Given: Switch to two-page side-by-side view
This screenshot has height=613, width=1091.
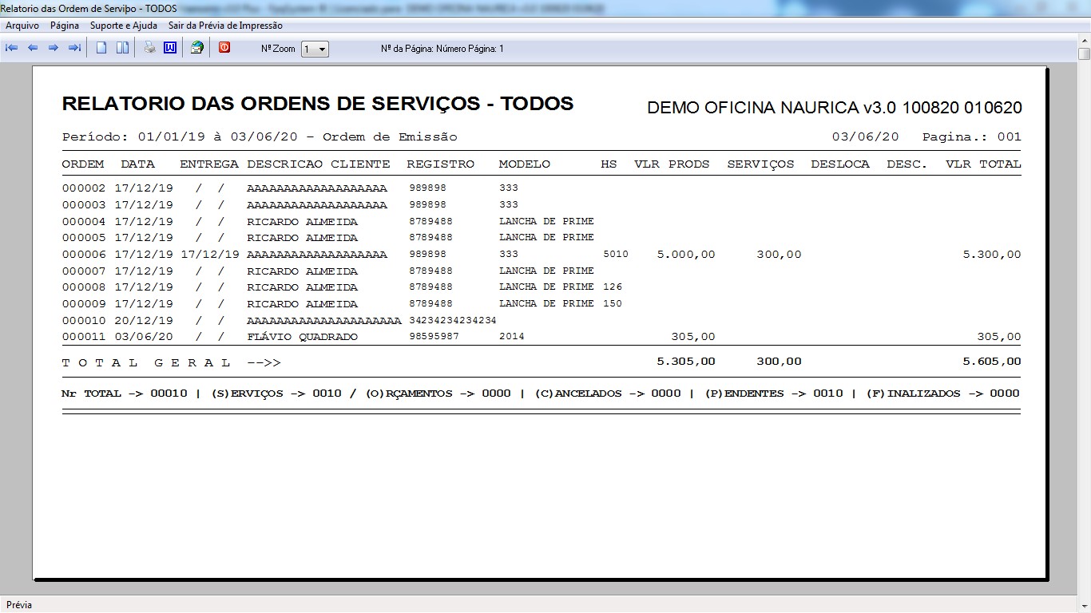Looking at the screenshot, I should click(122, 48).
